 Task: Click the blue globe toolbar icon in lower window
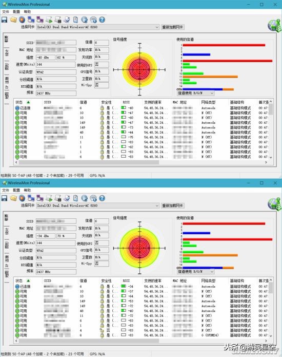(x=84, y=198)
